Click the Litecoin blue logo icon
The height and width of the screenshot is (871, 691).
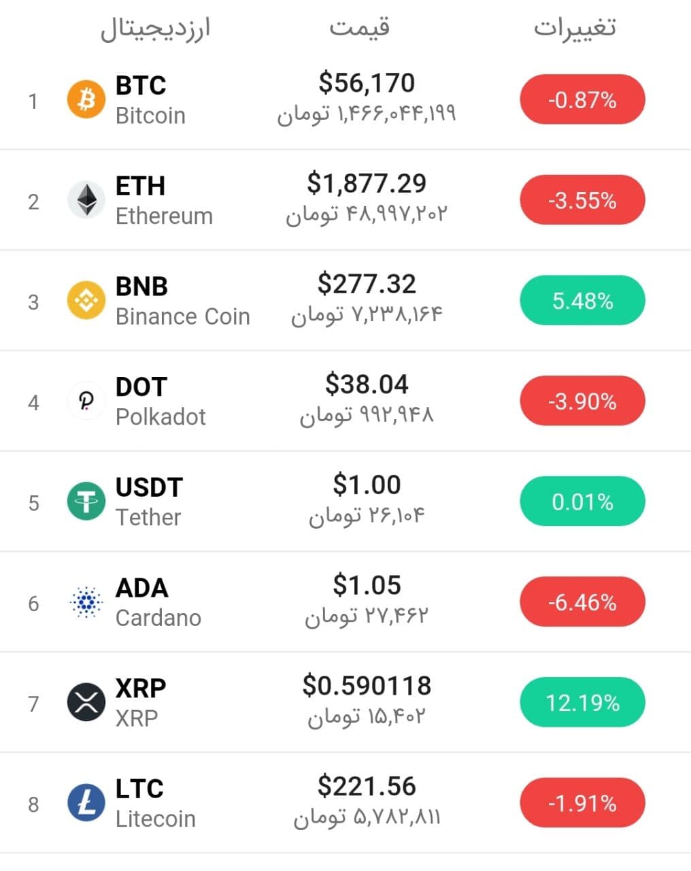tap(86, 803)
